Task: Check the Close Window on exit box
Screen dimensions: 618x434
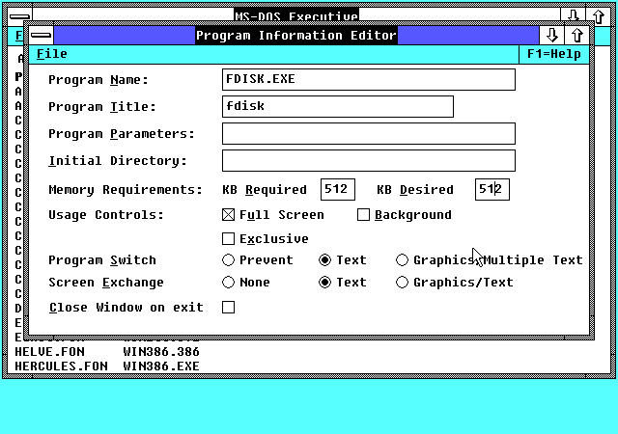Action: [228, 308]
